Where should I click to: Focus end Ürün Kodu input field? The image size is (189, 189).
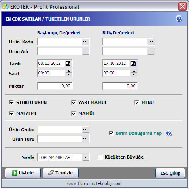125,42
